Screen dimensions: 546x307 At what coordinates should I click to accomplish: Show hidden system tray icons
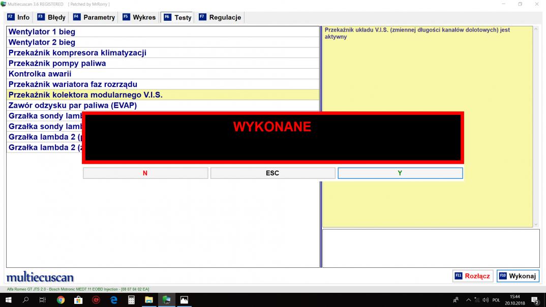468,300
